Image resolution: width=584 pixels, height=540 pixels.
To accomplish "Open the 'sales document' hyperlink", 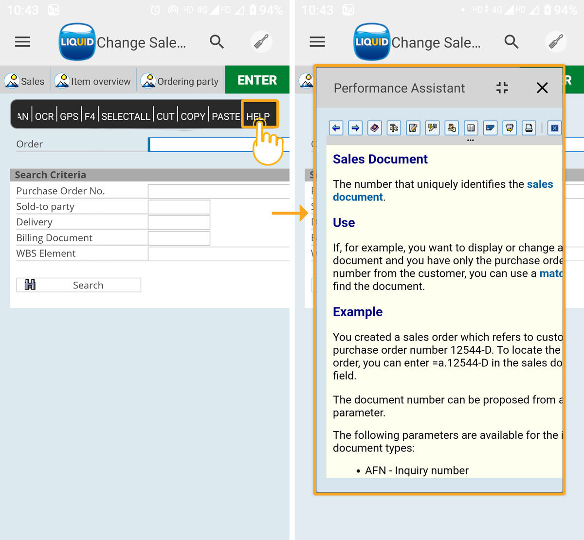I will [x=540, y=184].
